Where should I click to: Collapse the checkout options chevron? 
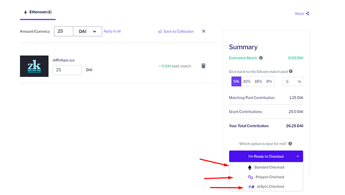click(x=298, y=156)
